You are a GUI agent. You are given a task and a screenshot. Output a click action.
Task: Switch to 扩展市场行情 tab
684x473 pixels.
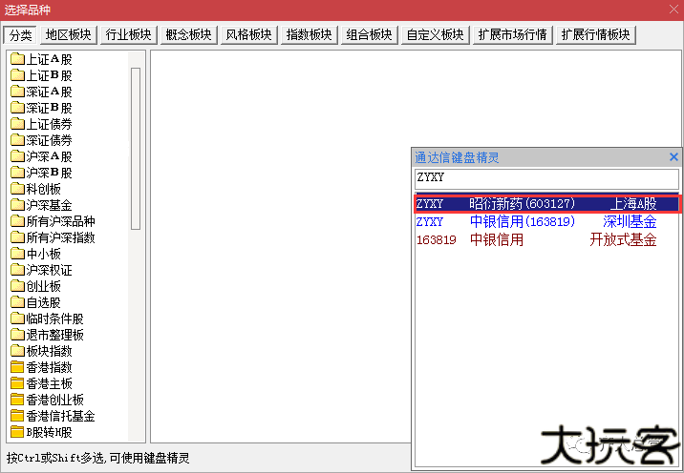[513, 35]
